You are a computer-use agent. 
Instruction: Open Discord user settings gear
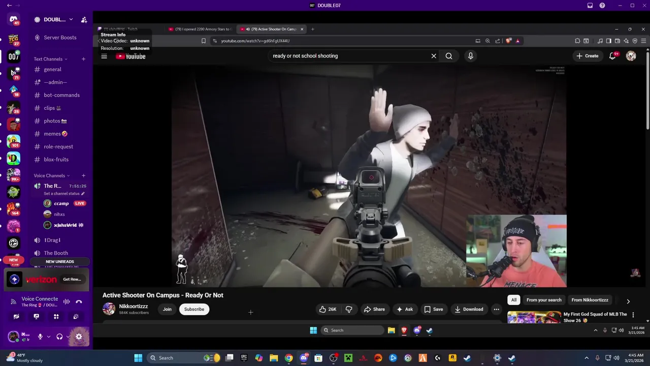[x=79, y=337]
